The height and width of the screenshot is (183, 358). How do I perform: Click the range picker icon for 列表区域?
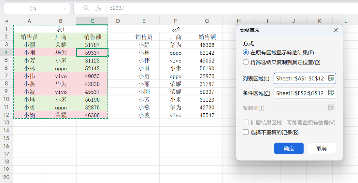pos(331,78)
